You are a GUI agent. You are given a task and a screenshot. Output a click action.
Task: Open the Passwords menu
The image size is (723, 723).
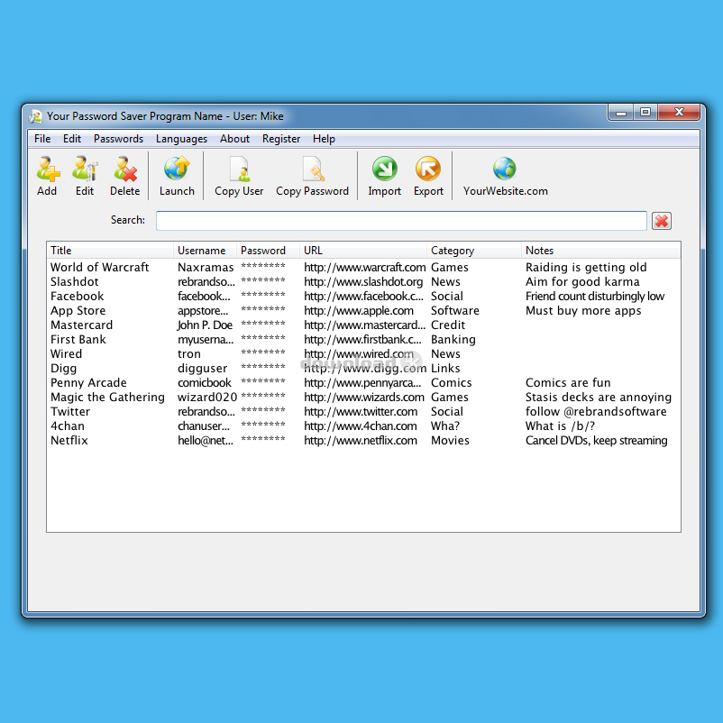pos(118,139)
